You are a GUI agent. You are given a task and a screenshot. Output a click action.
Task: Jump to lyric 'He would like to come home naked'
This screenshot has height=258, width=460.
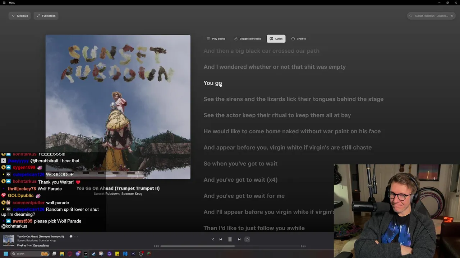point(292,132)
